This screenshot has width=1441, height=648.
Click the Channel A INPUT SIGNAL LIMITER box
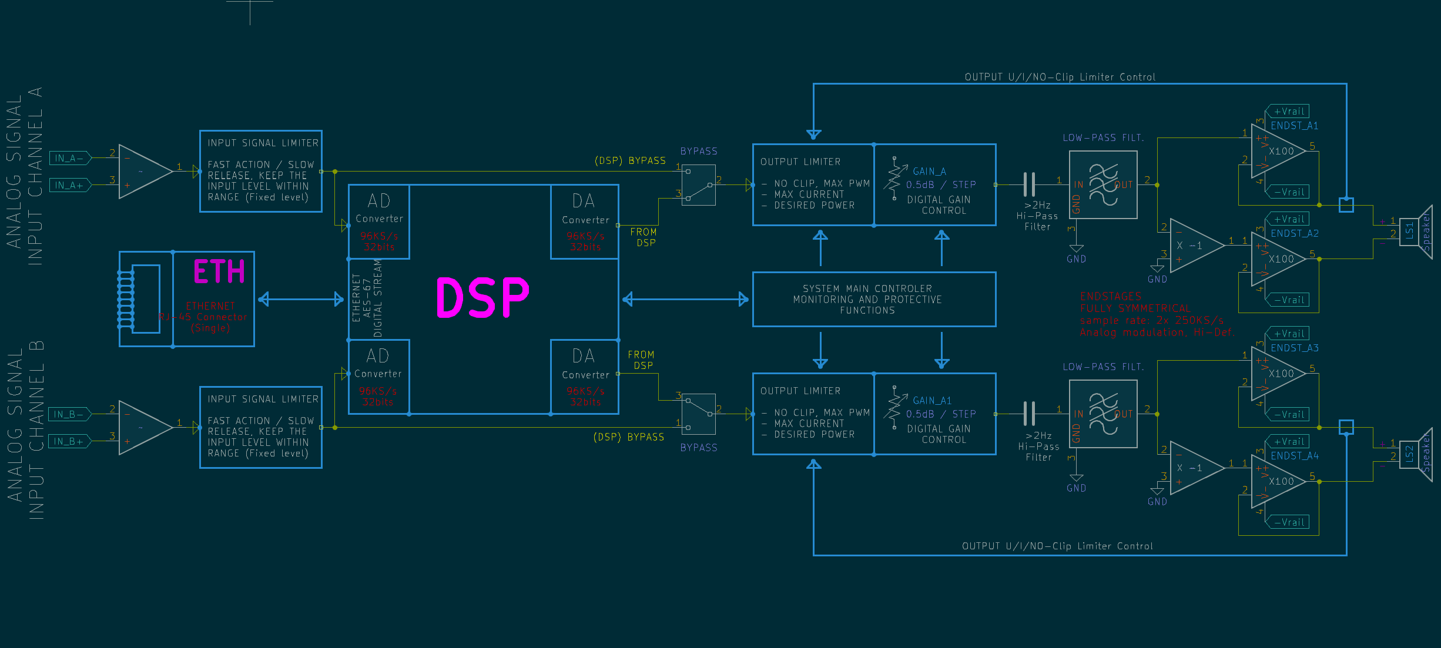click(260, 171)
